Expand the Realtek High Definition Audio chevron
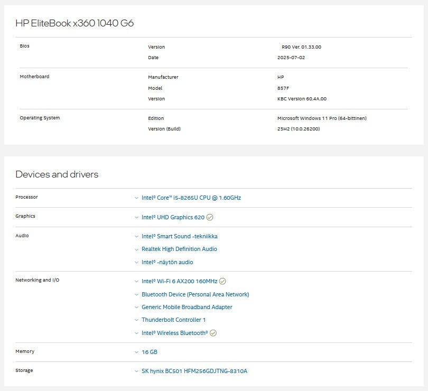 coord(136,249)
